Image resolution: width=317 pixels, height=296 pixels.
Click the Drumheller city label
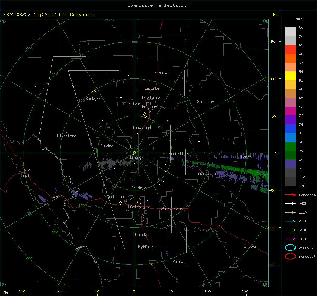(x=206, y=174)
